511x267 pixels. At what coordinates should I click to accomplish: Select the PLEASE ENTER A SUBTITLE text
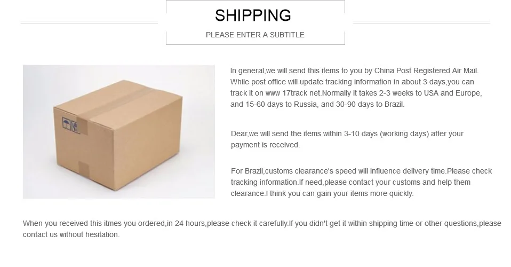click(255, 35)
